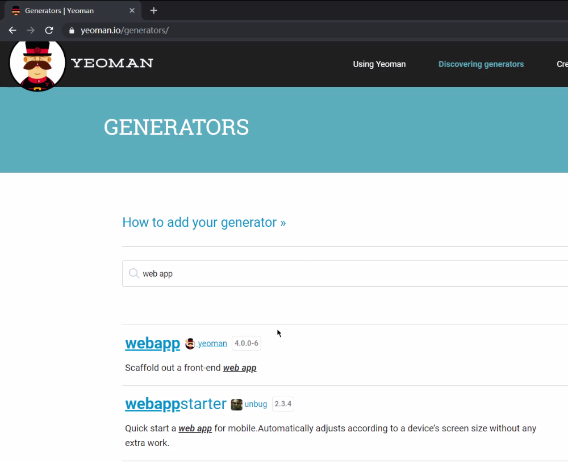Click the Yeoman favicon in the tab
This screenshot has width=568, height=462.
tap(16, 10)
